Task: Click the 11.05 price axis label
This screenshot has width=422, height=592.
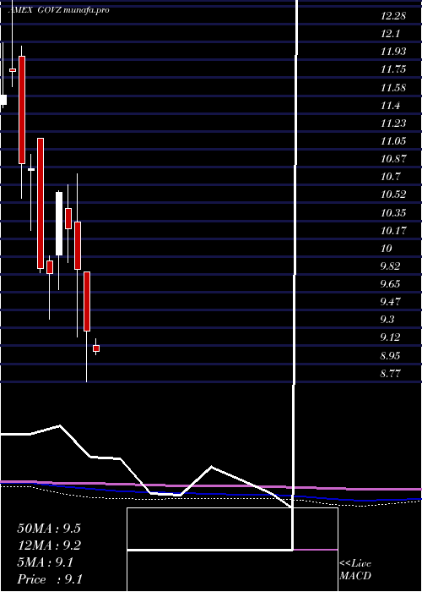Action: [x=393, y=141]
